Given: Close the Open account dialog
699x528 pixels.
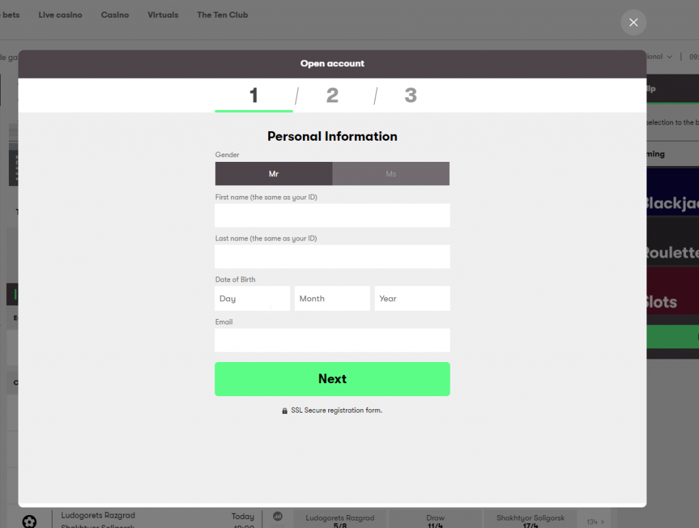Looking at the screenshot, I should (x=633, y=23).
